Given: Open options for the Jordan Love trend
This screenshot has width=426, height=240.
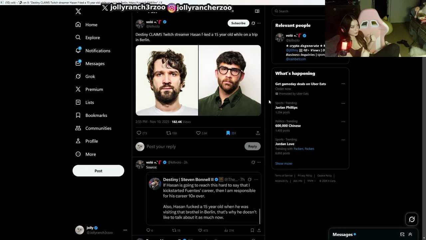Looking at the screenshot, I should (343, 140).
